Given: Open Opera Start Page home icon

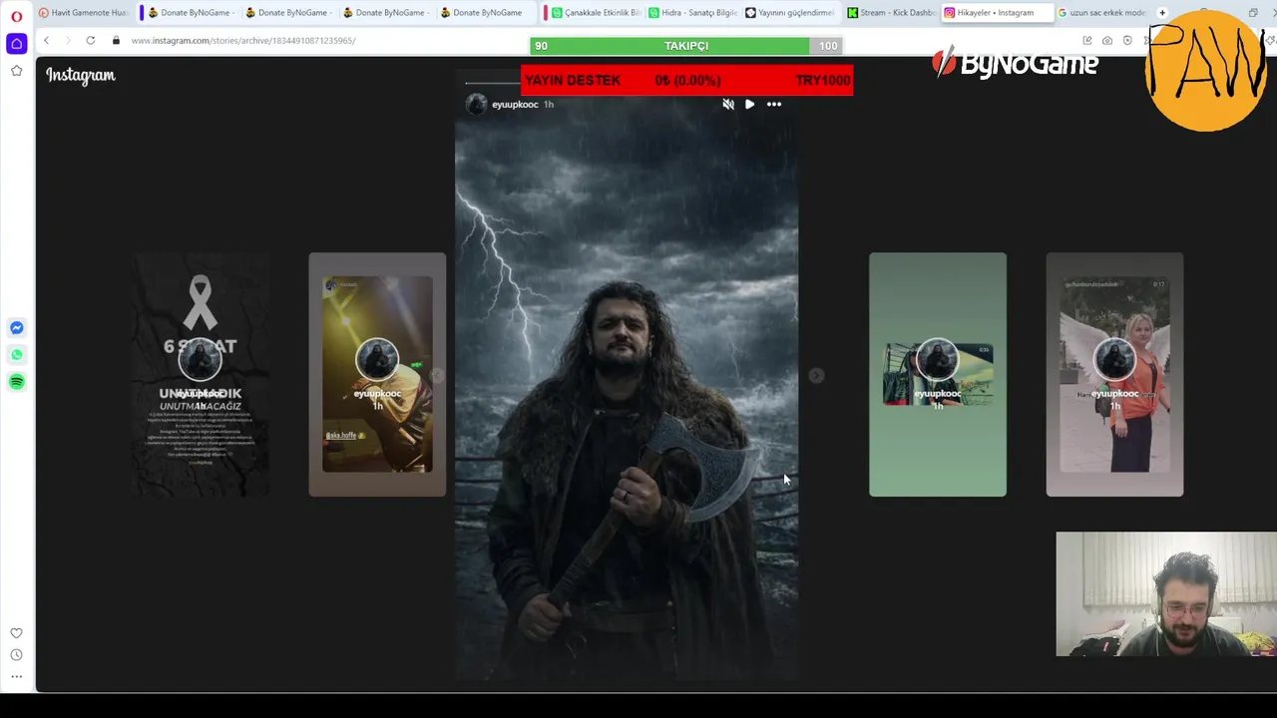Looking at the screenshot, I should 16,44.
